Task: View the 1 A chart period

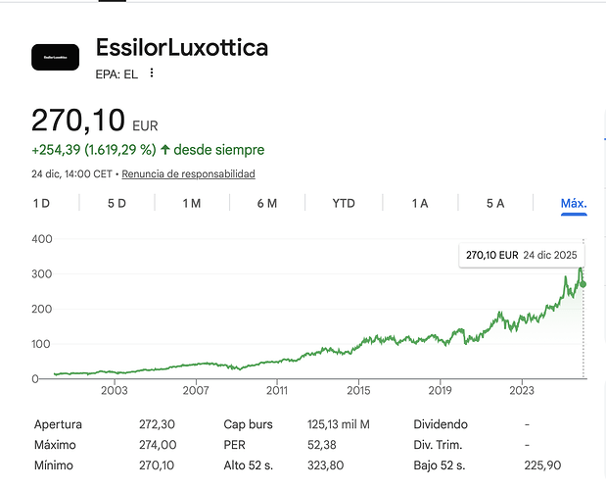Action: point(420,203)
